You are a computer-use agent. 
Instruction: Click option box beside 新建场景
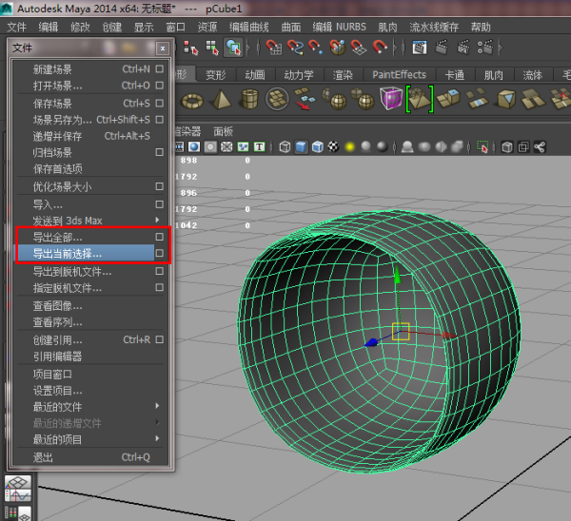tap(160, 69)
